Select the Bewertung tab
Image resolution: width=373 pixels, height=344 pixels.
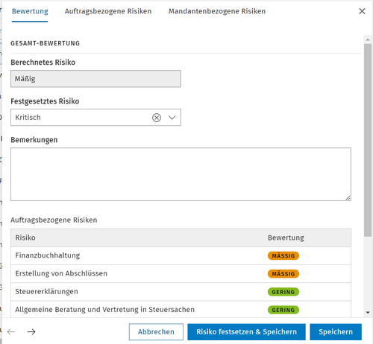coord(30,11)
